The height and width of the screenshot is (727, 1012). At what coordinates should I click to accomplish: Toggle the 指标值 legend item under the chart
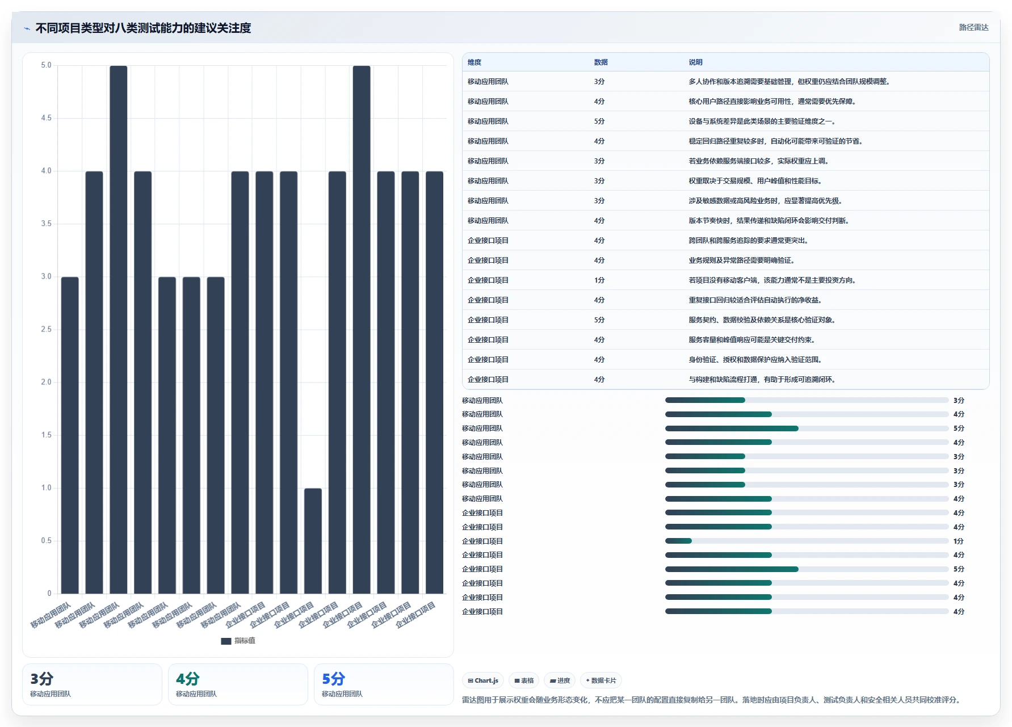(x=238, y=641)
